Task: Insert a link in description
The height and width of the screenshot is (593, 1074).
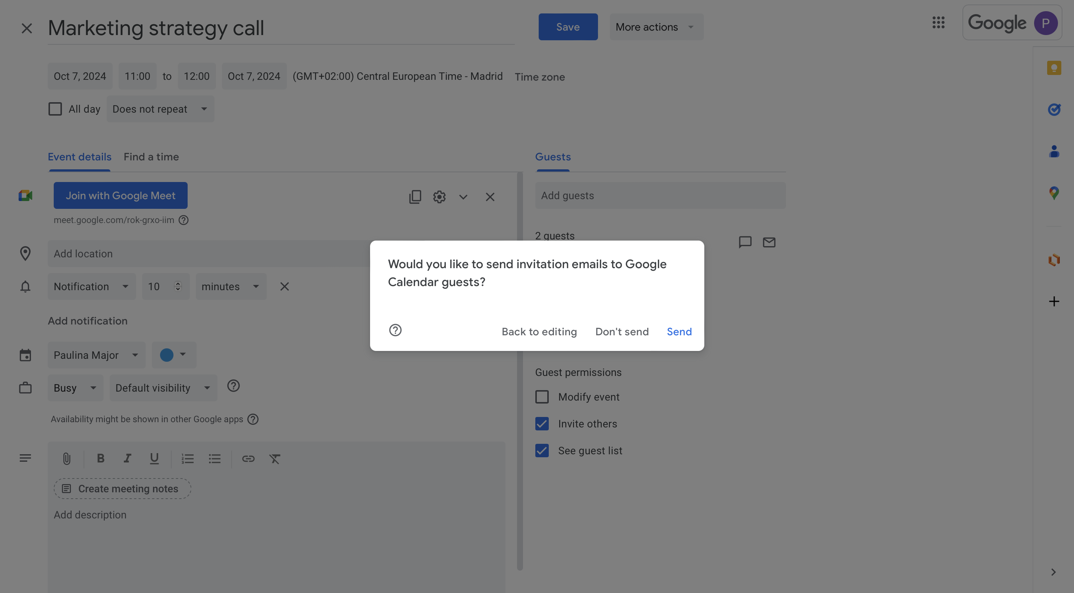Action: coord(248,459)
